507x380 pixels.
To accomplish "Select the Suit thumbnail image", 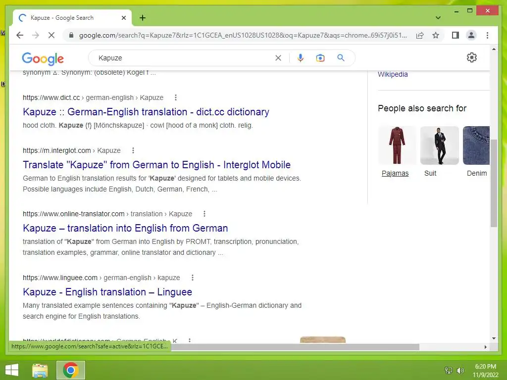I will (x=440, y=145).
